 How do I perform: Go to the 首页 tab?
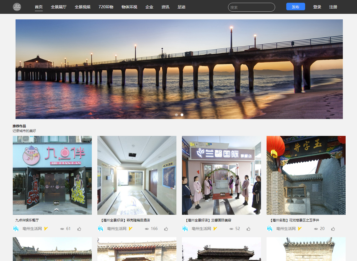[x=39, y=7]
